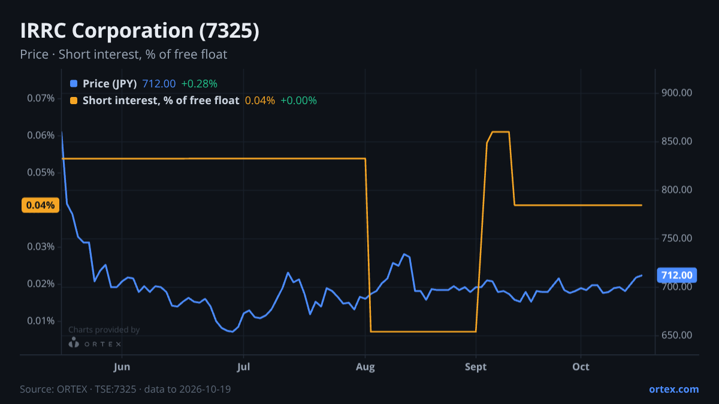Click the +0.00% short interest change
719x404 pixels.
(298, 101)
